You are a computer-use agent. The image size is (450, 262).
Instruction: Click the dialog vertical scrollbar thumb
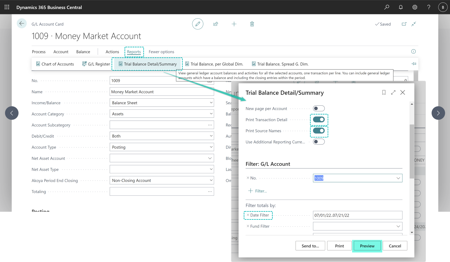point(412,151)
